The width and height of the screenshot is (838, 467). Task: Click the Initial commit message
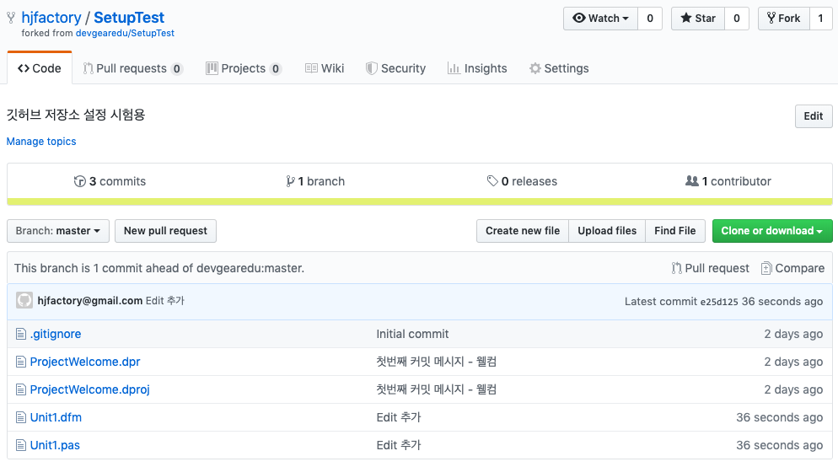[412, 335]
